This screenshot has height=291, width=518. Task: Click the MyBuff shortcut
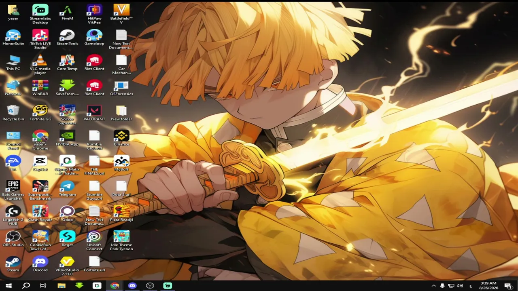tap(121, 163)
